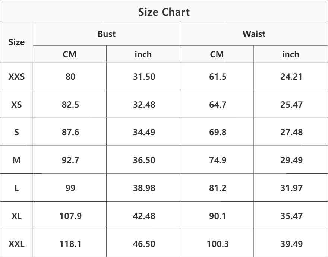Click the 118.1 bust CM cell
Image resolution: width=328 pixels, height=257 pixels.
coord(70,244)
